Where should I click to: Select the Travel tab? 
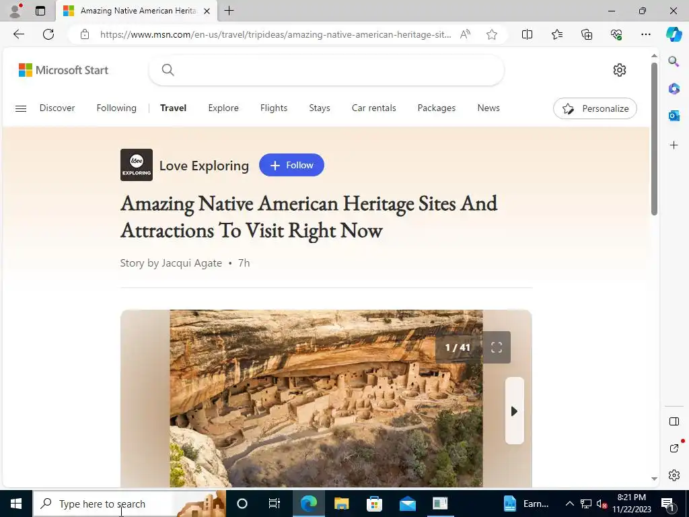[173, 108]
